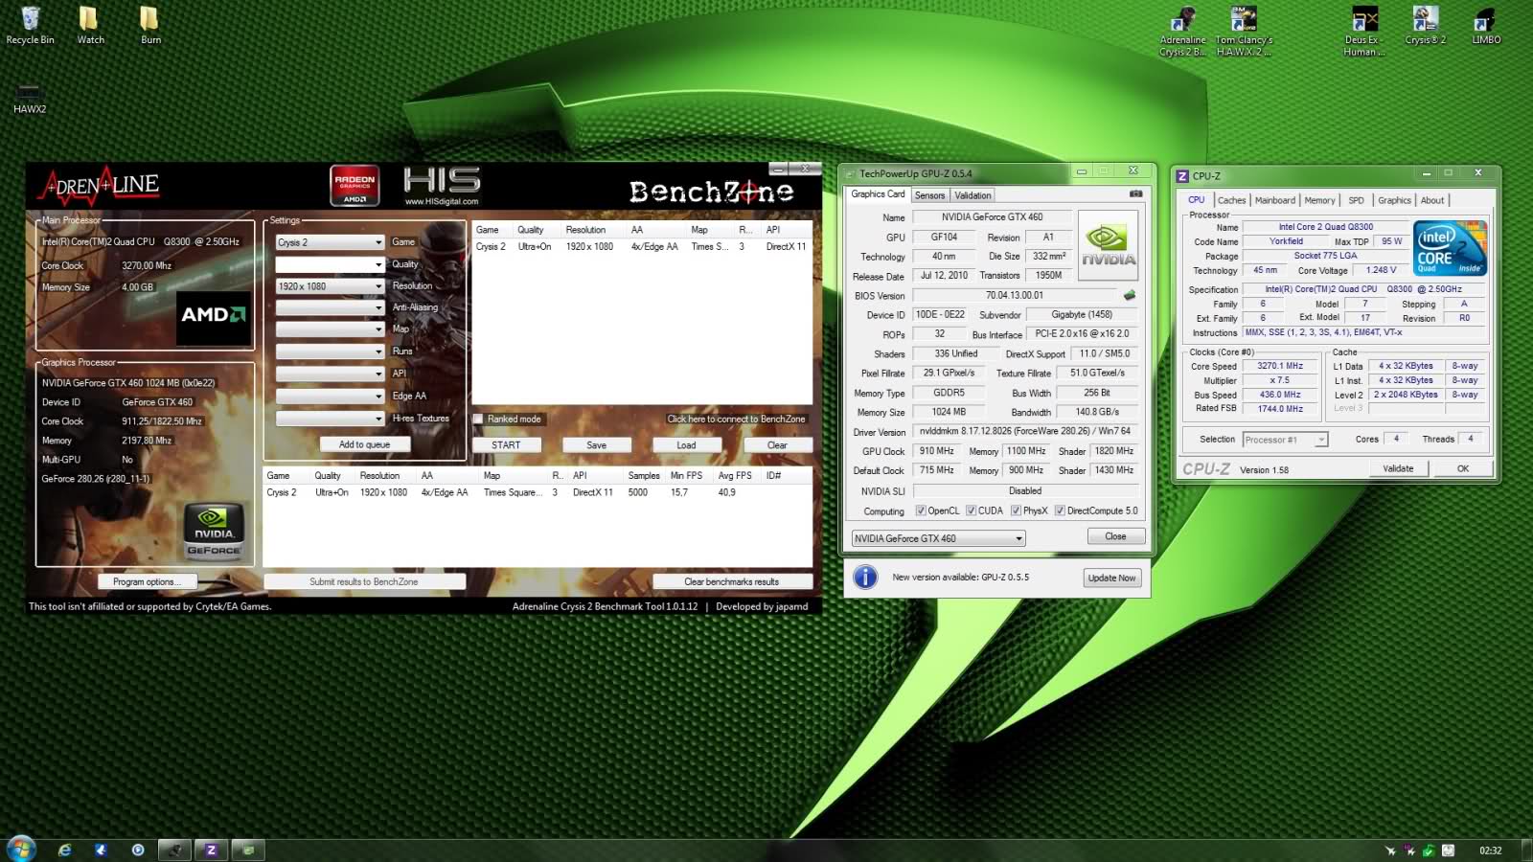Click the NVIDIA logo in GPU-Z
This screenshot has width=1533, height=862.
[x=1109, y=245]
